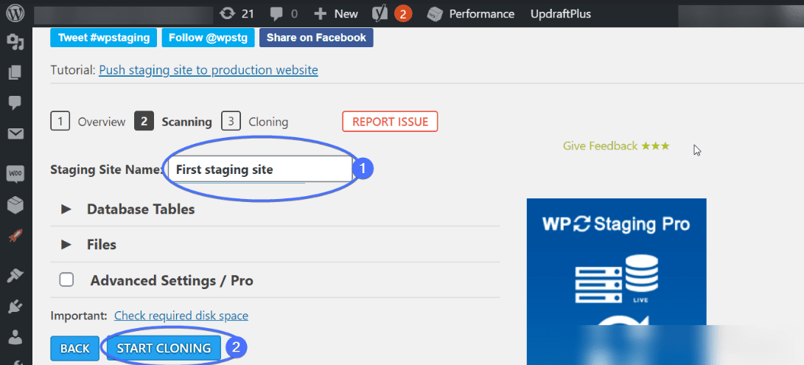804x365 pixels.
Task: Open the comments bubble showing 0
Action: pos(284,14)
